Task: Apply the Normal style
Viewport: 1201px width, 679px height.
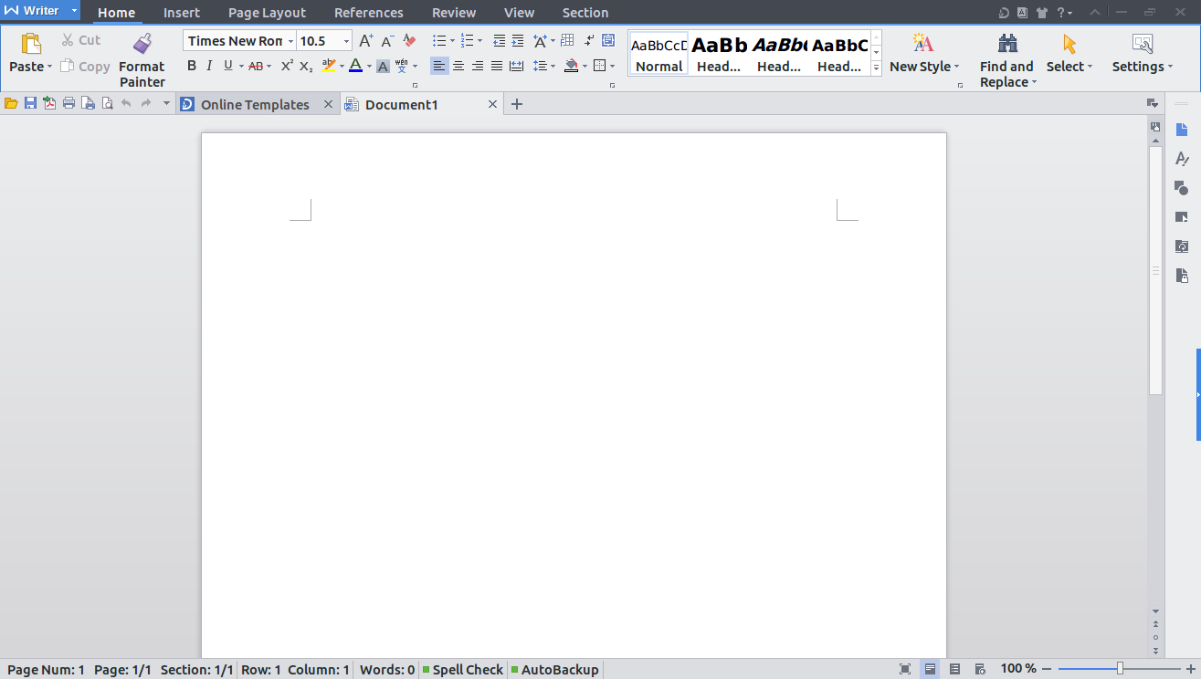Action: point(658,53)
